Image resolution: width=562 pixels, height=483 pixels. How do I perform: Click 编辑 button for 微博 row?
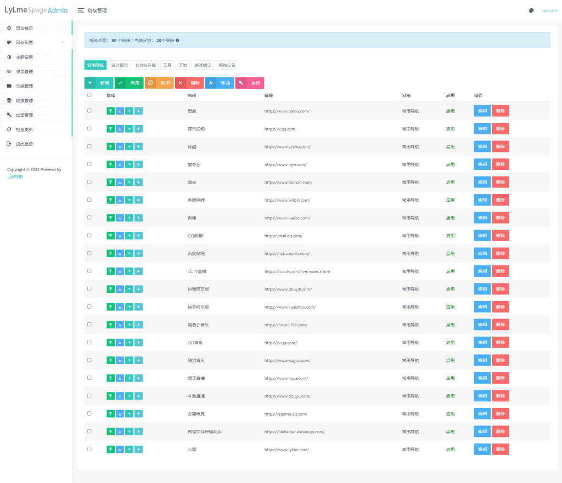[482, 218]
